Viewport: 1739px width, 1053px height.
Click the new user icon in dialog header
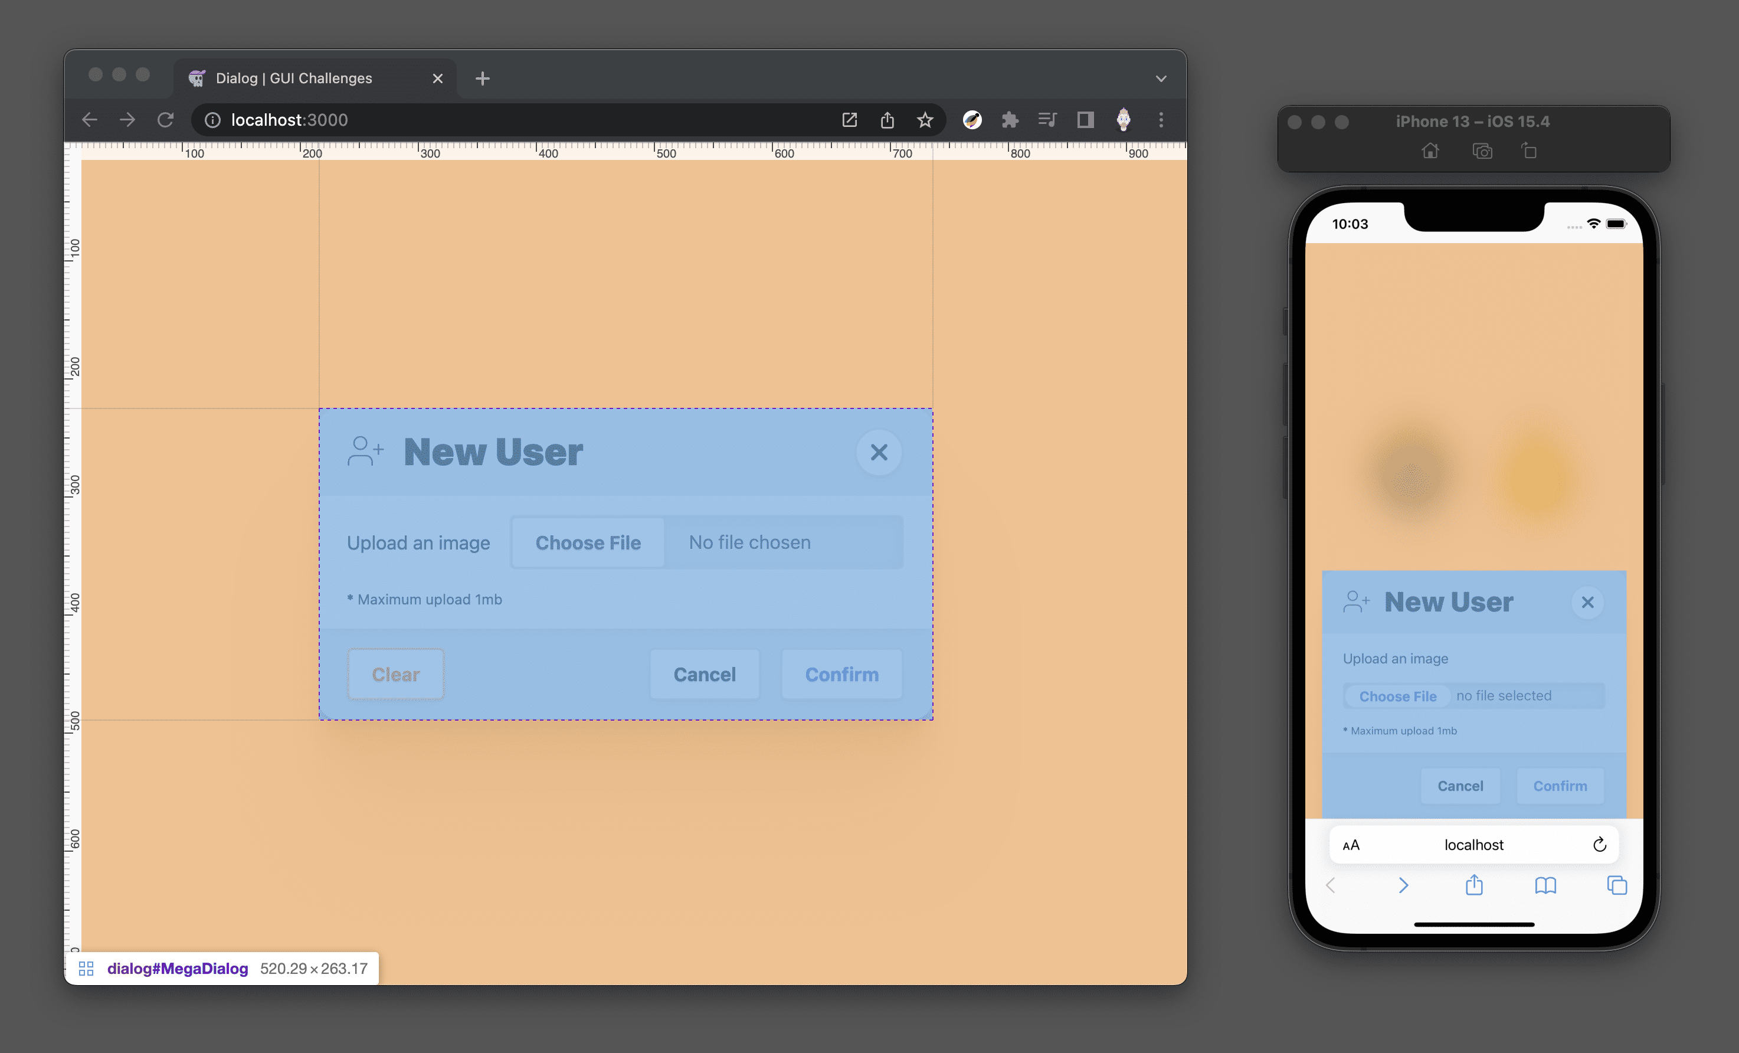tap(363, 451)
